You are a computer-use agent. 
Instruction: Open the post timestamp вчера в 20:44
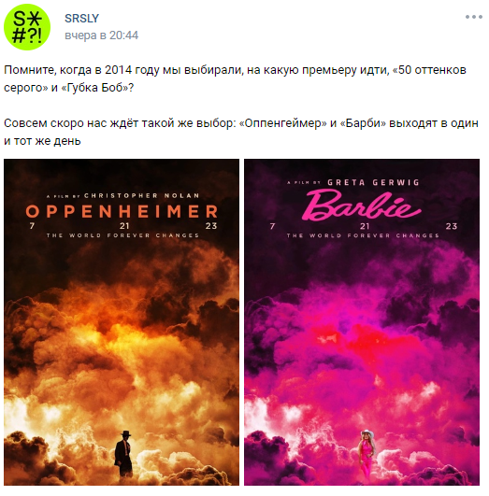(101, 35)
